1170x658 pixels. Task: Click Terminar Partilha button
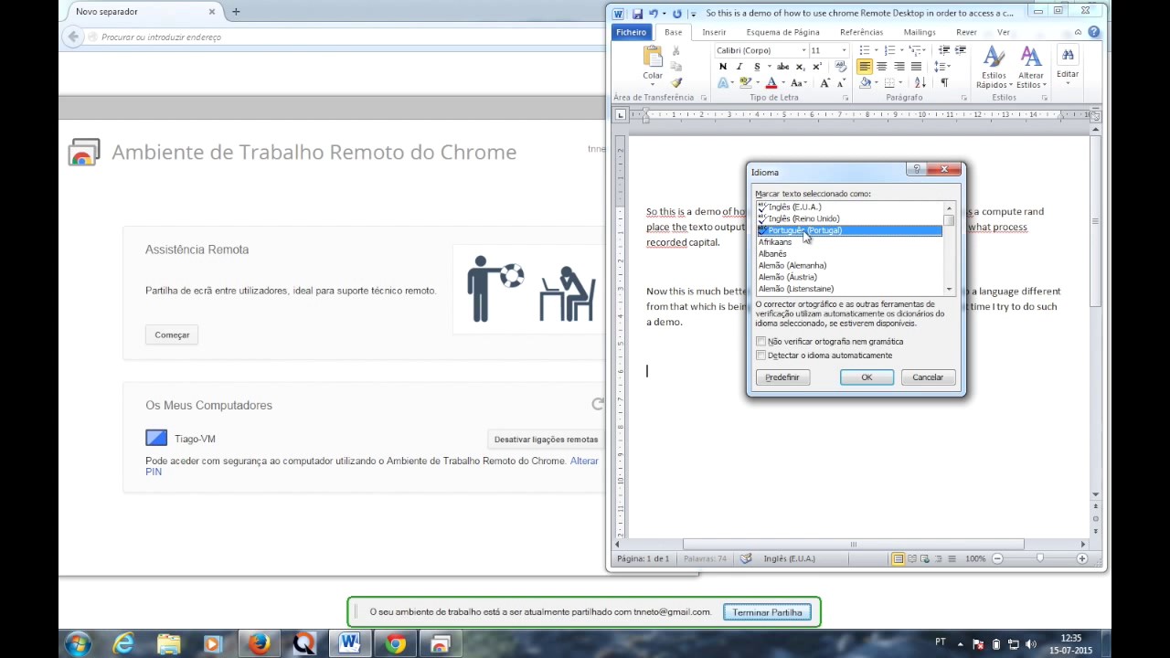coord(767,612)
